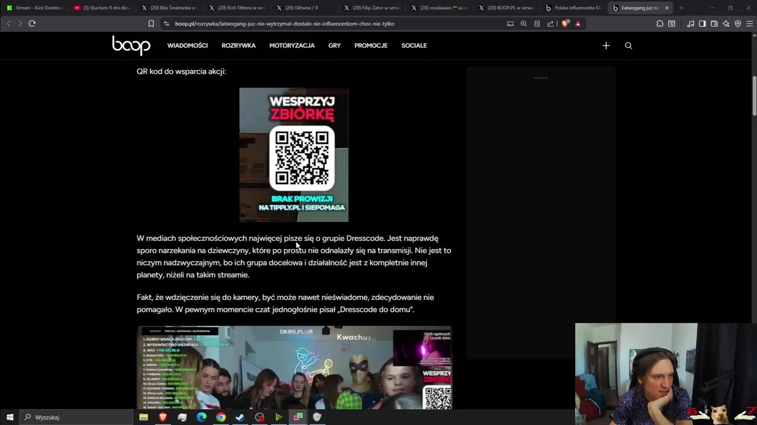The height and width of the screenshot is (425, 757).
Task: Switch to BOOP.PL w serwisie X tab
Action: (507, 8)
